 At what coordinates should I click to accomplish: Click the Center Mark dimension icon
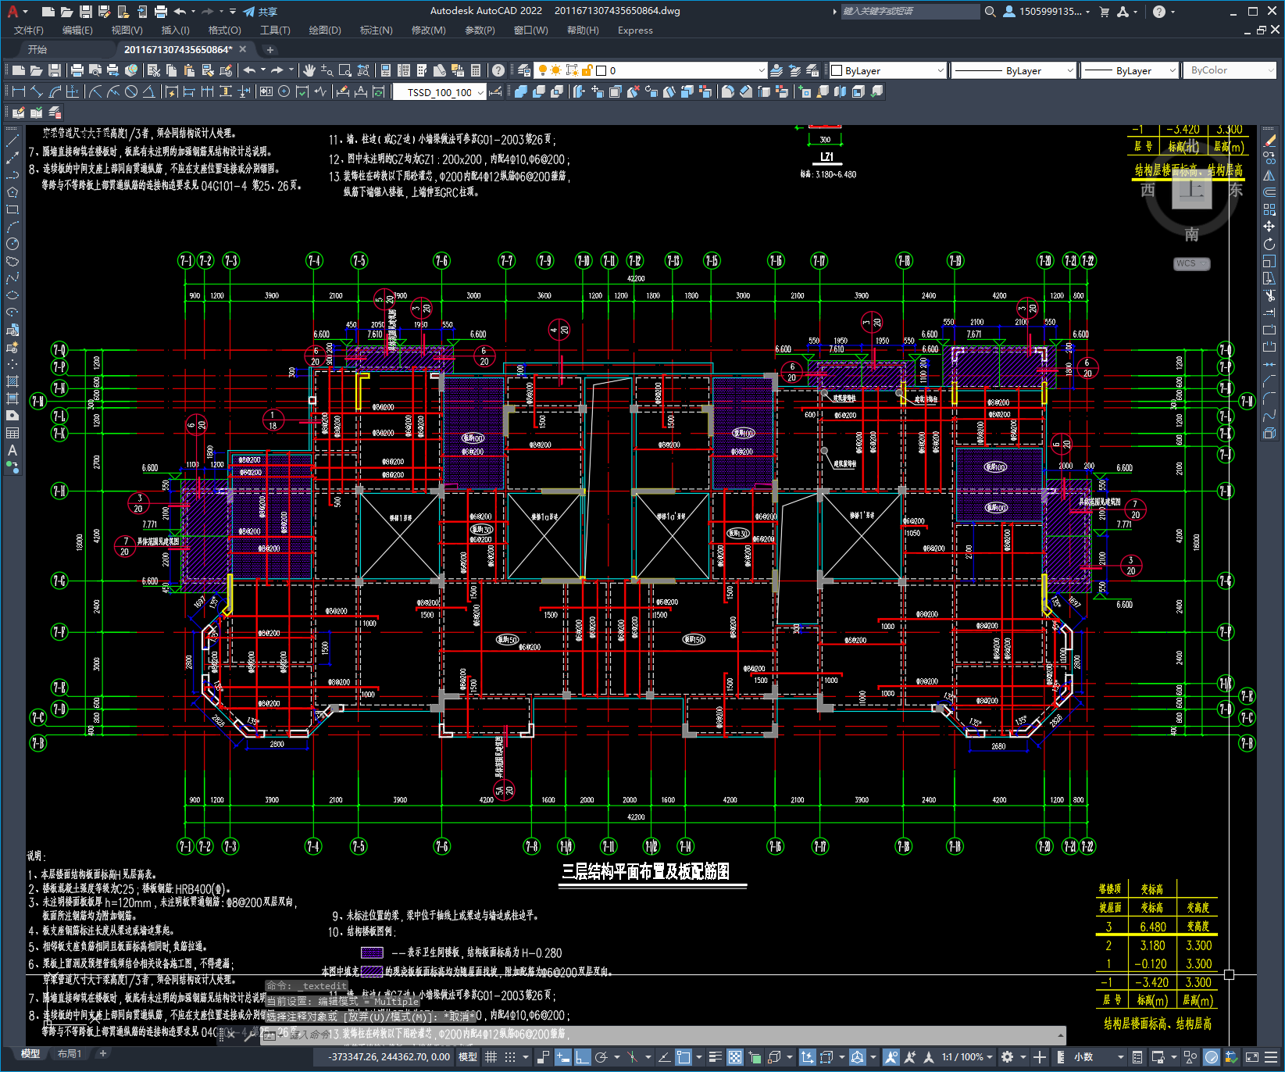pyautogui.click(x=284, y=91)
